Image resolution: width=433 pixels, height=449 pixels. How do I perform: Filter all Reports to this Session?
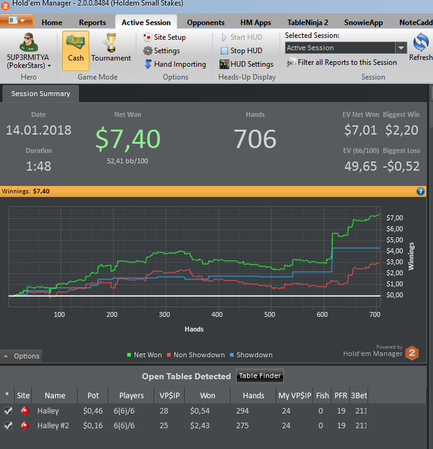[342, 62]
